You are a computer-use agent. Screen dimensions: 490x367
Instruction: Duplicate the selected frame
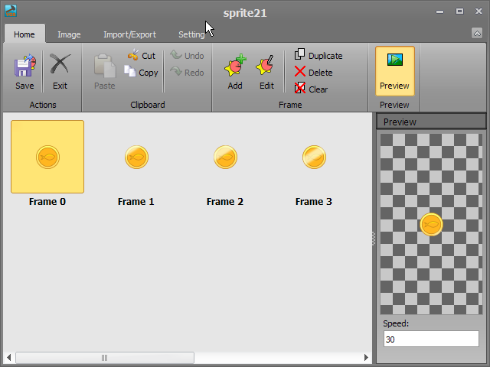[x=318, y=56]
